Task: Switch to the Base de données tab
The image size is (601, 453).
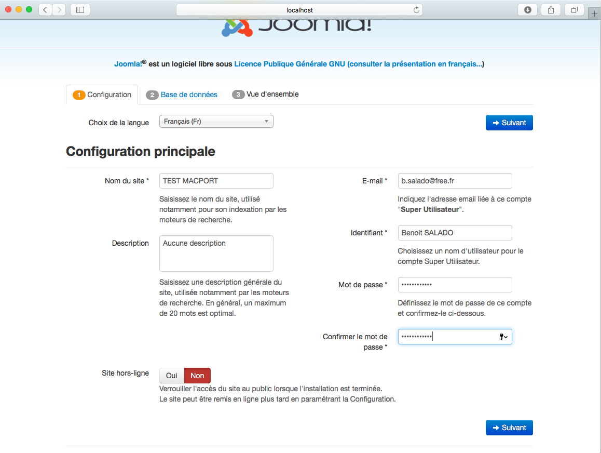Action: 189,95
